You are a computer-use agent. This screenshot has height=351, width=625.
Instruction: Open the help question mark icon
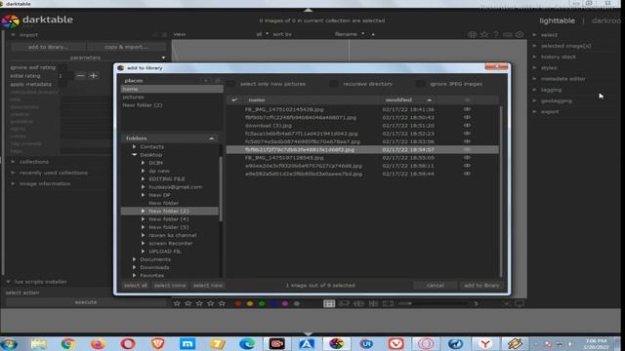(x=496, y=35)
